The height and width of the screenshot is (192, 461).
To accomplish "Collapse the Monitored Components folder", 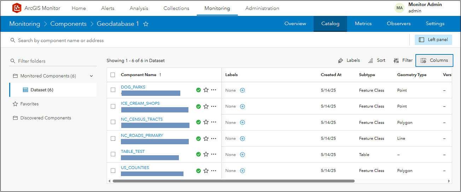I will pos(92,76).
